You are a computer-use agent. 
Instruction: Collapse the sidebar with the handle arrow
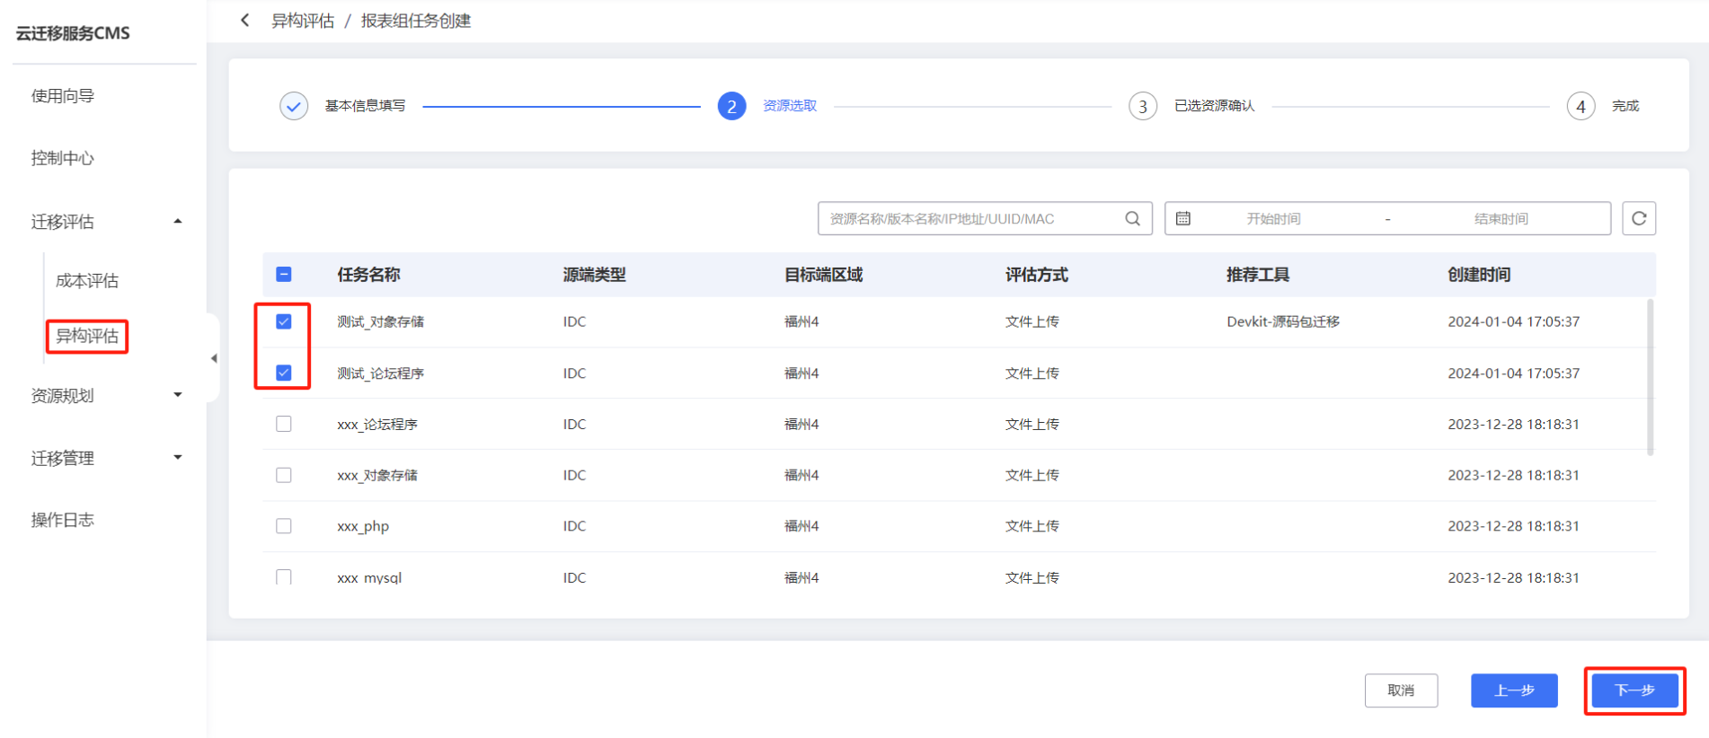[214, 358]
